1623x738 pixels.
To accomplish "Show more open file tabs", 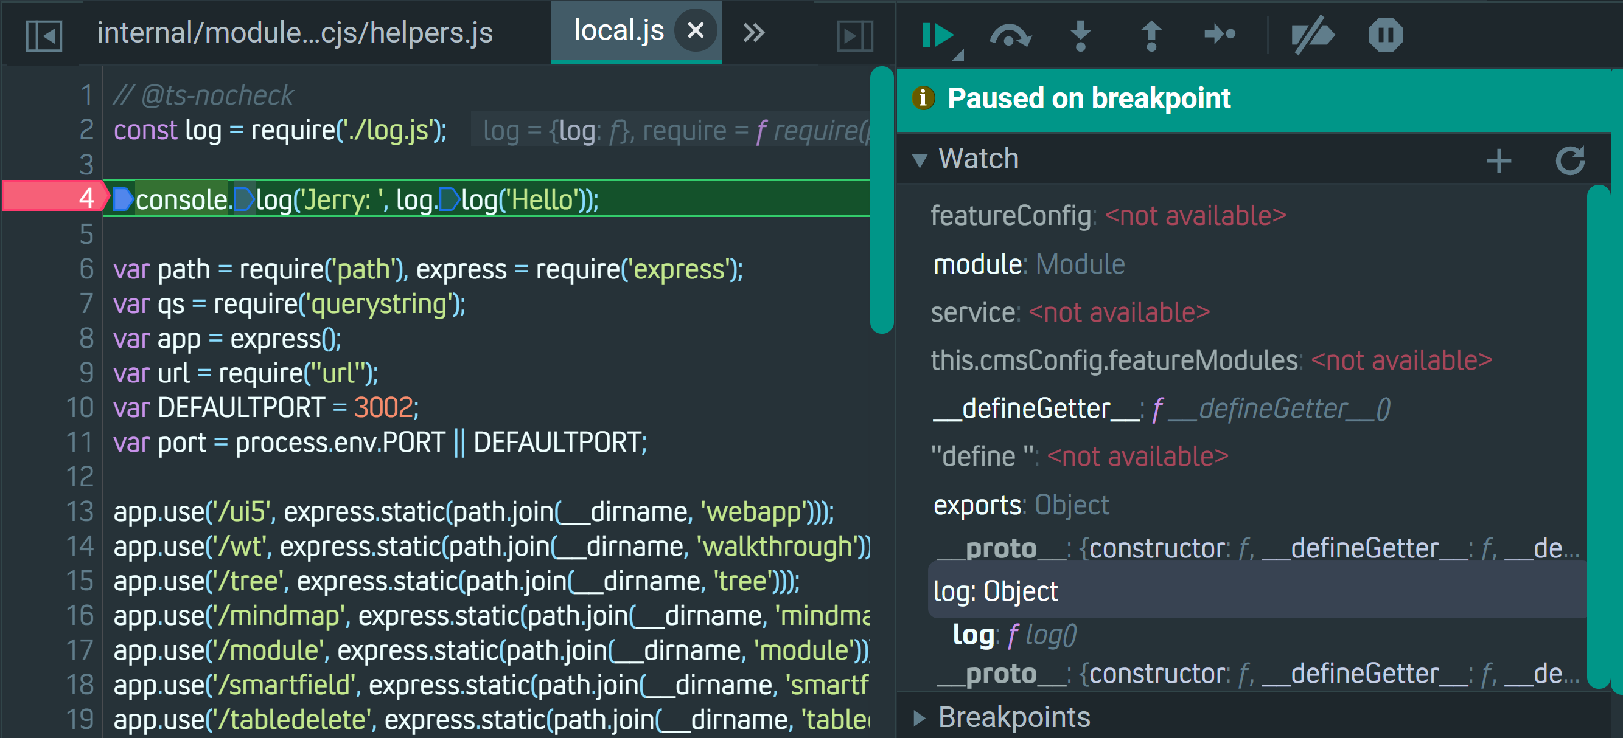I will [753, 33].
